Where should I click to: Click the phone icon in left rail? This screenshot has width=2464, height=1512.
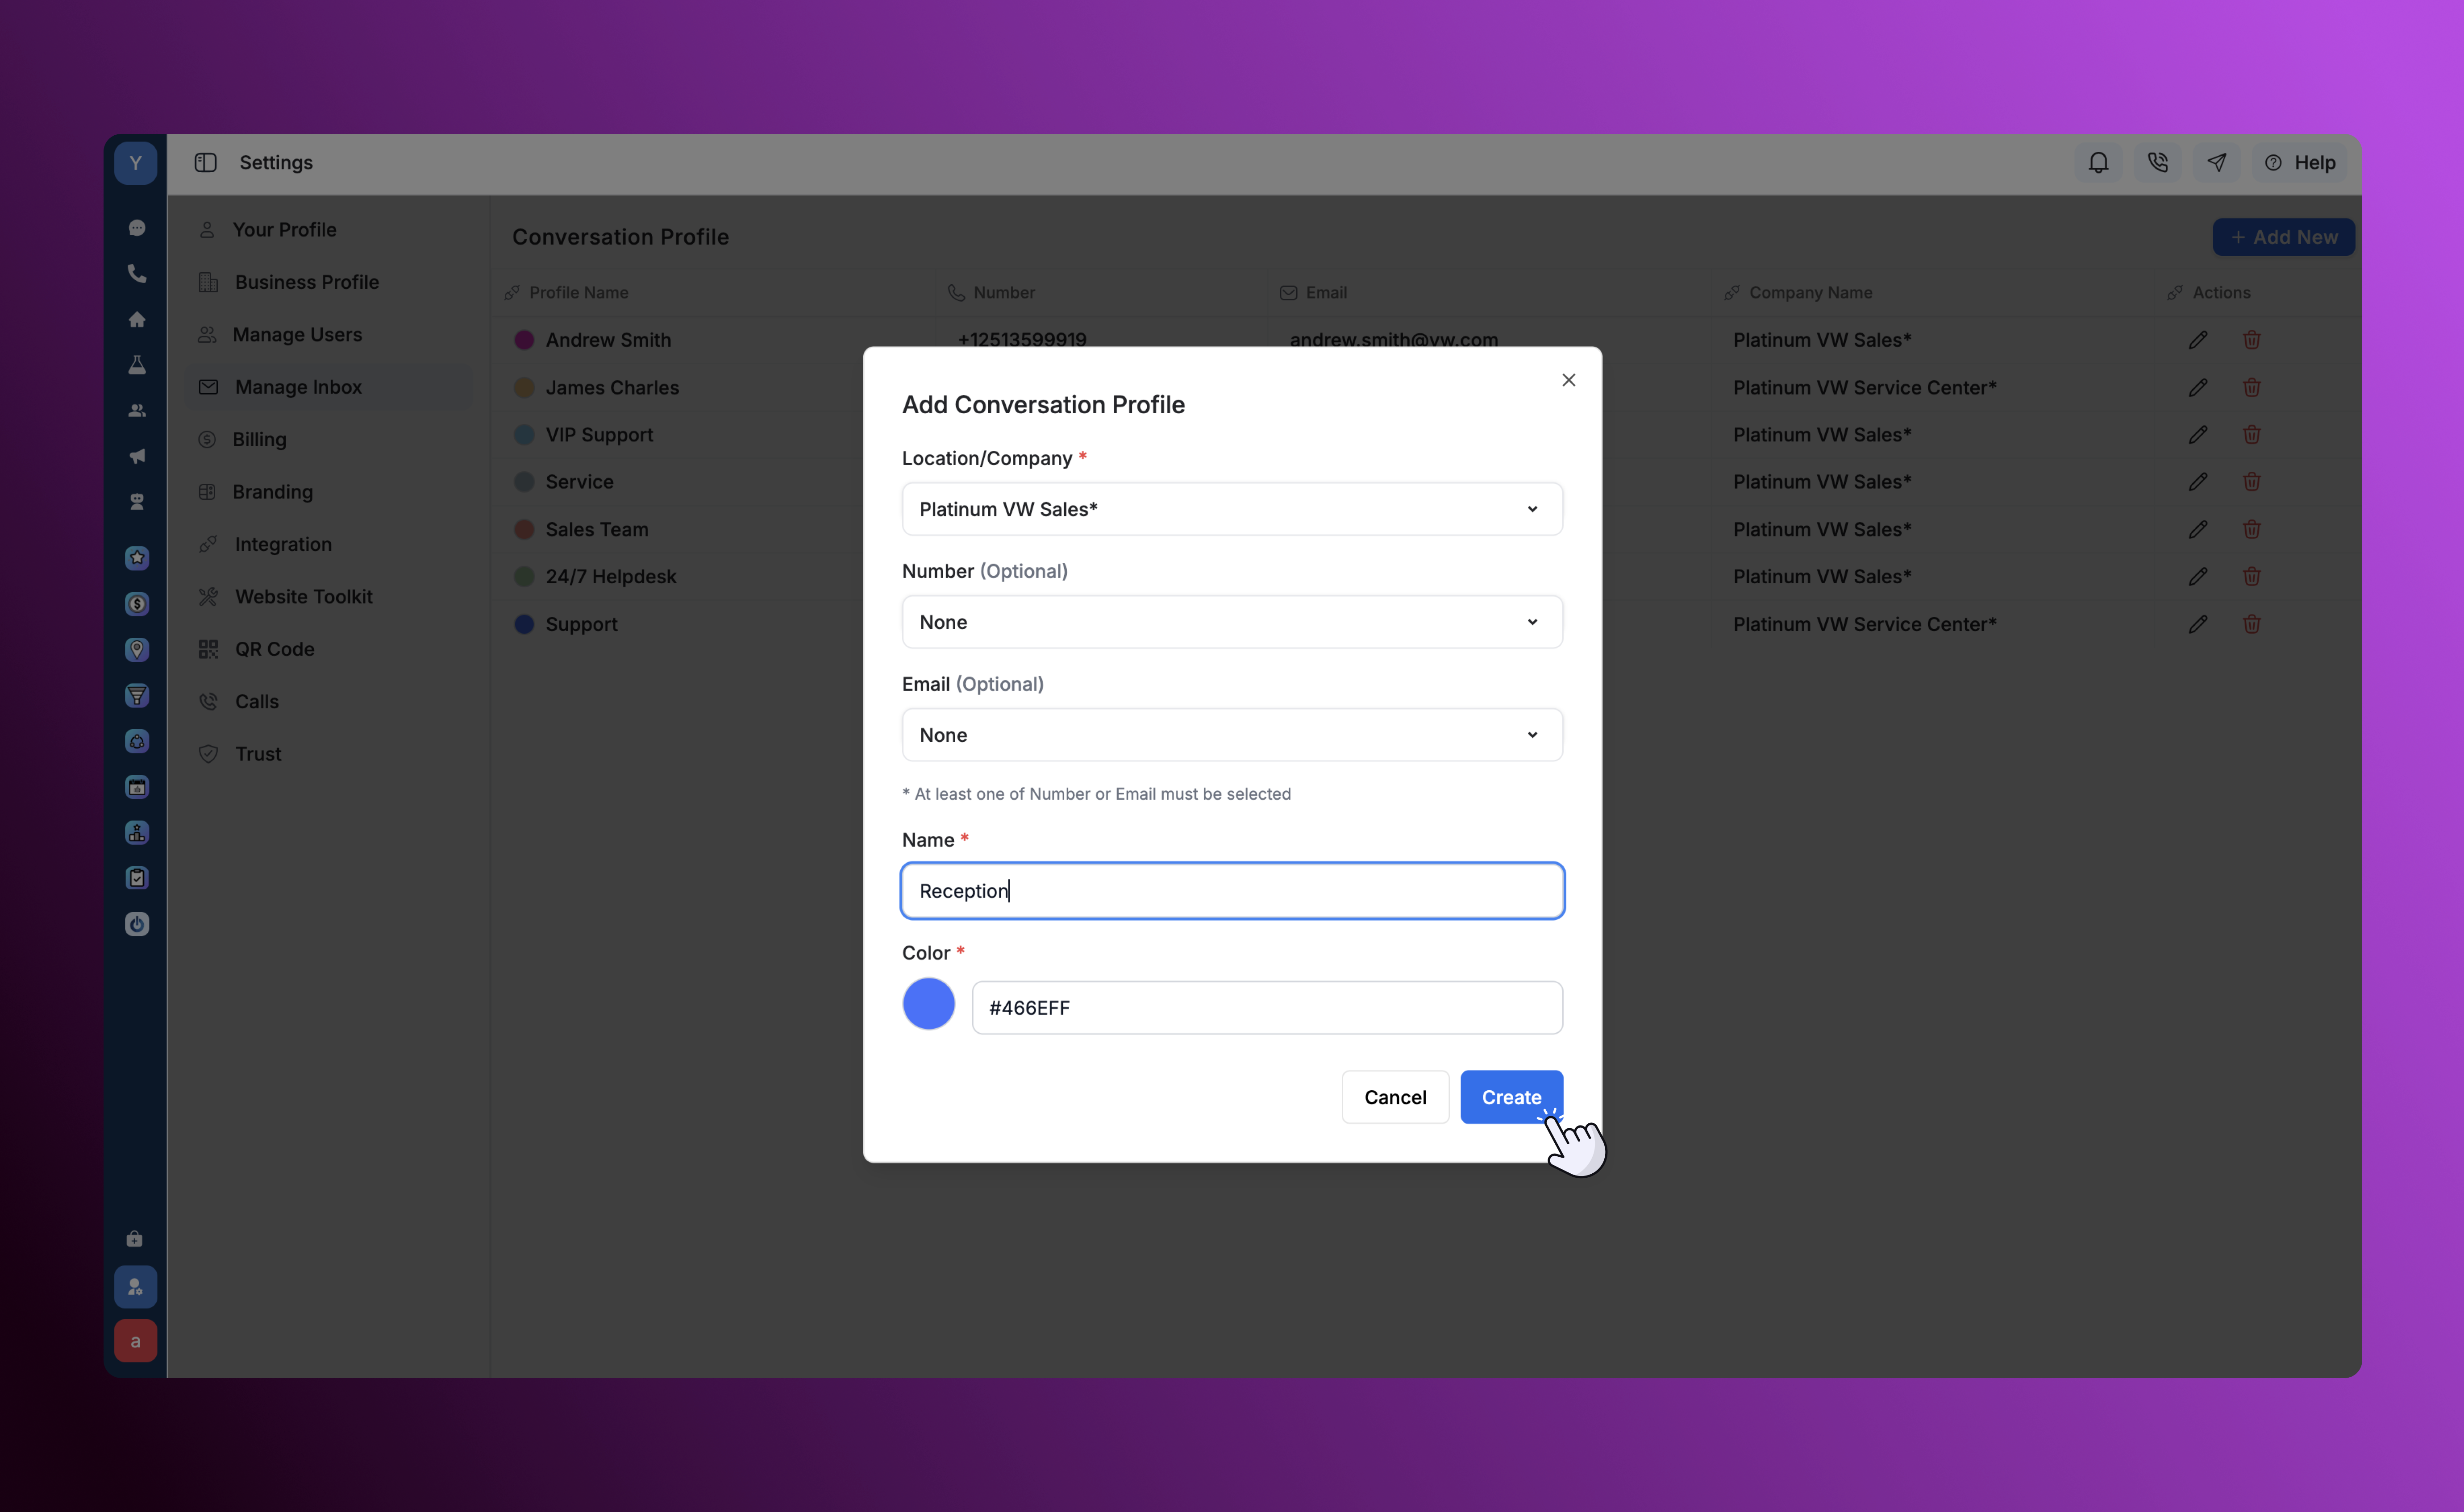coord(137,273)
